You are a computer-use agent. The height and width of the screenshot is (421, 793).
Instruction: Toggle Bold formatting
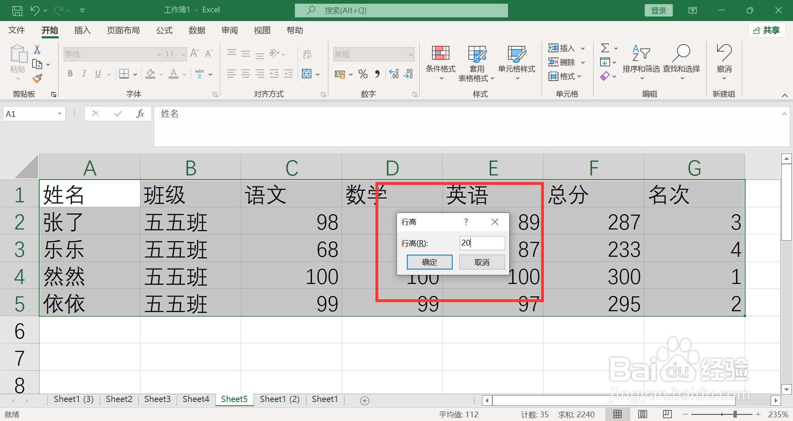coord(70,74)
